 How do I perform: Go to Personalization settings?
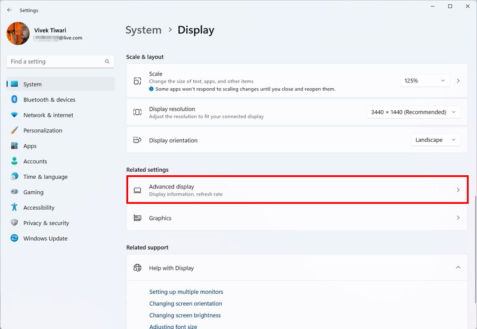tap(61, 131)
